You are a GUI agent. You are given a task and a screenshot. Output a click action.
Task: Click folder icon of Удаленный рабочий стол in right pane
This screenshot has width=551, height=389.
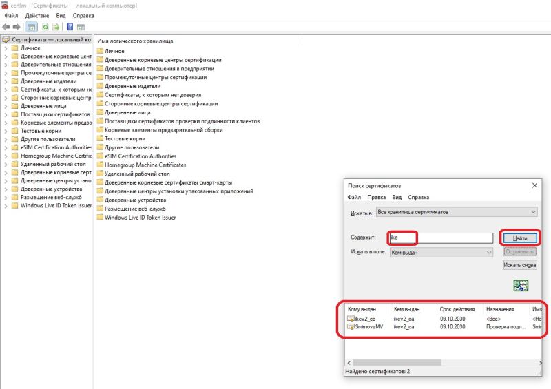[x=100, y=174]
